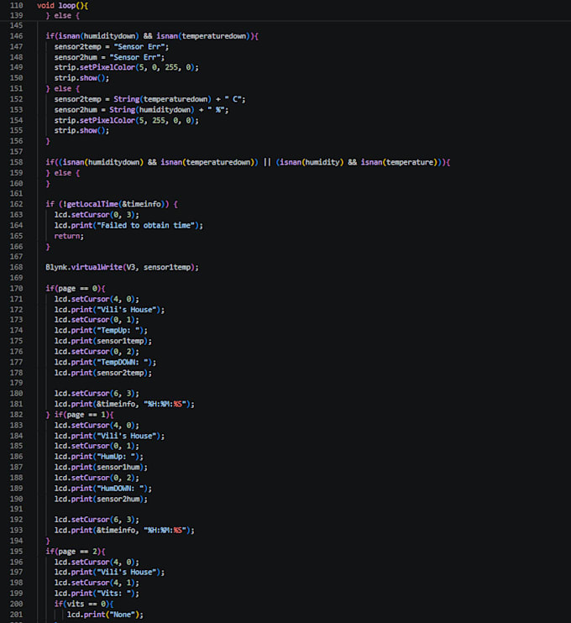
Task: Click String(temperaturedown) on line 152
Action: (x=163, y=99)
